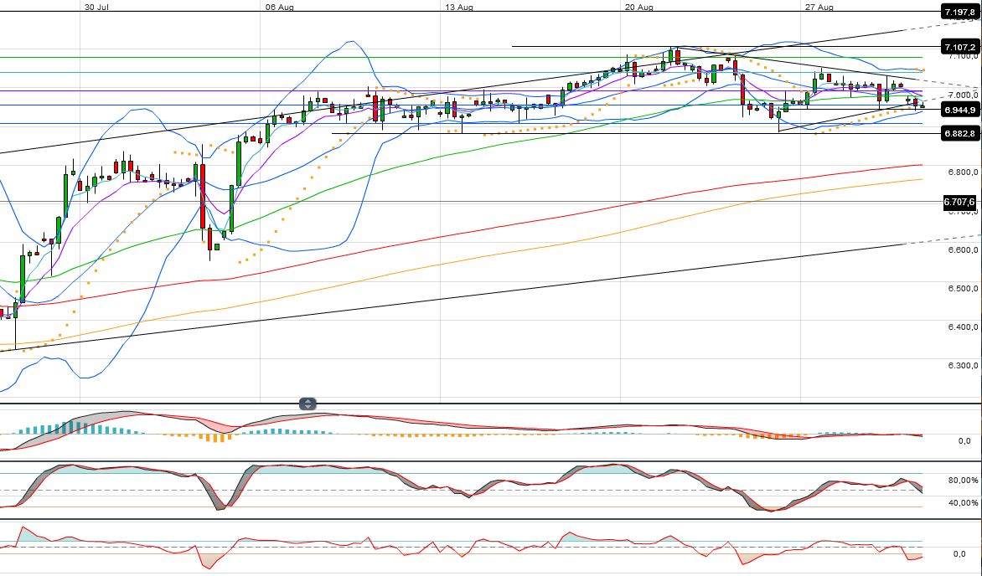Image resolution: width=982 pixels, height=576 pixels.
Task: Click the MACD panel 0,0 axis label
Action: coord(964,440)
